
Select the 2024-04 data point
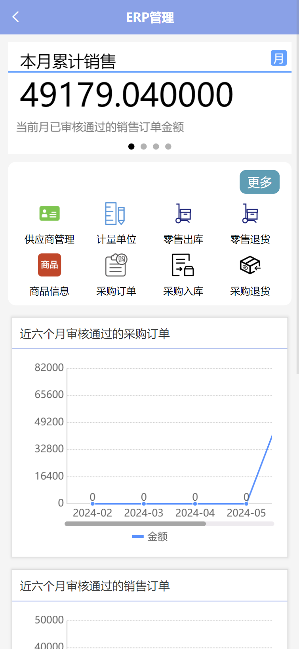click(195, 504)
